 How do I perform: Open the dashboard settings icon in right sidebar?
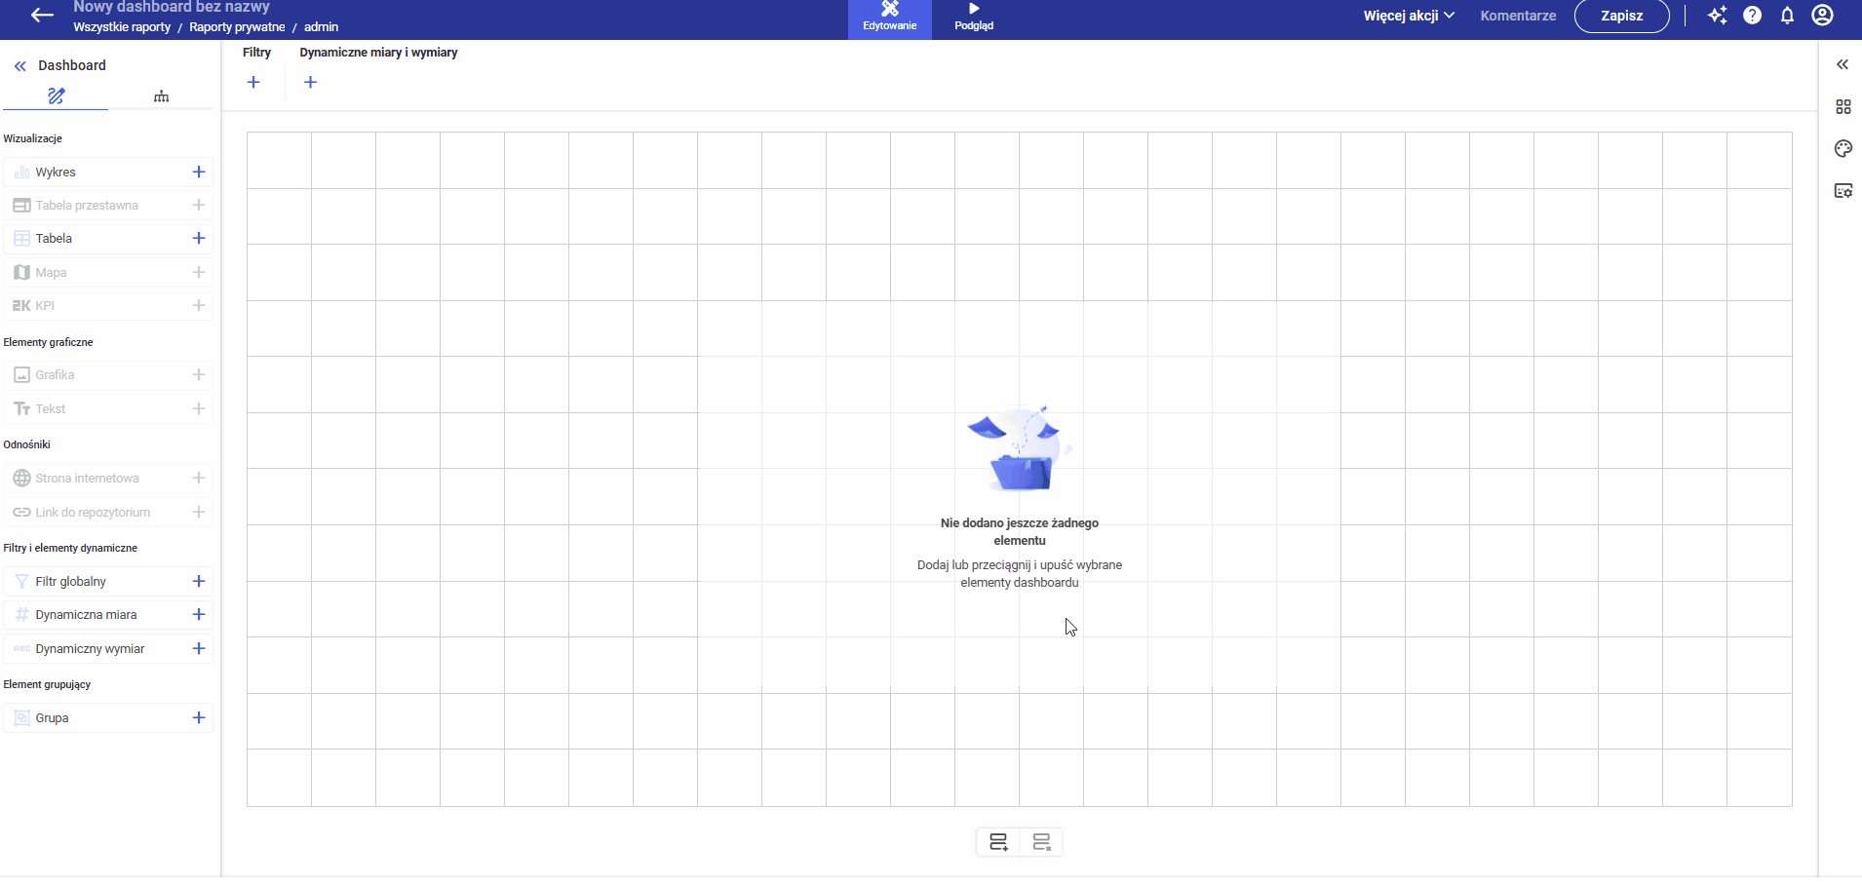coord(1843,190)
